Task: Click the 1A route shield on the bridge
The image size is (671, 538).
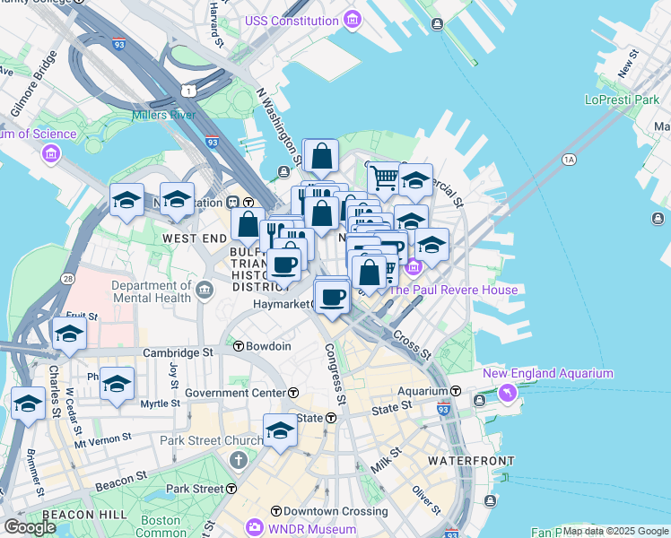Action: [x=569, y=160]
